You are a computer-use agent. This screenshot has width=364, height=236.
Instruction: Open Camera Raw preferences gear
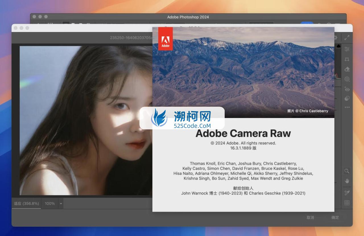coord(336,38)
